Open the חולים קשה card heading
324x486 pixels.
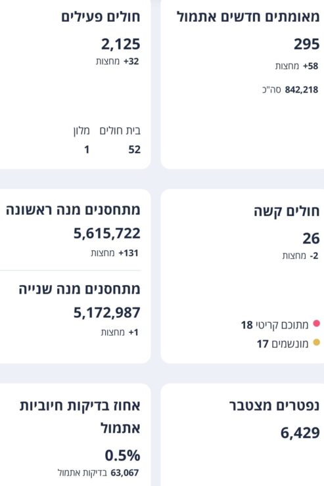click(287, 211)
